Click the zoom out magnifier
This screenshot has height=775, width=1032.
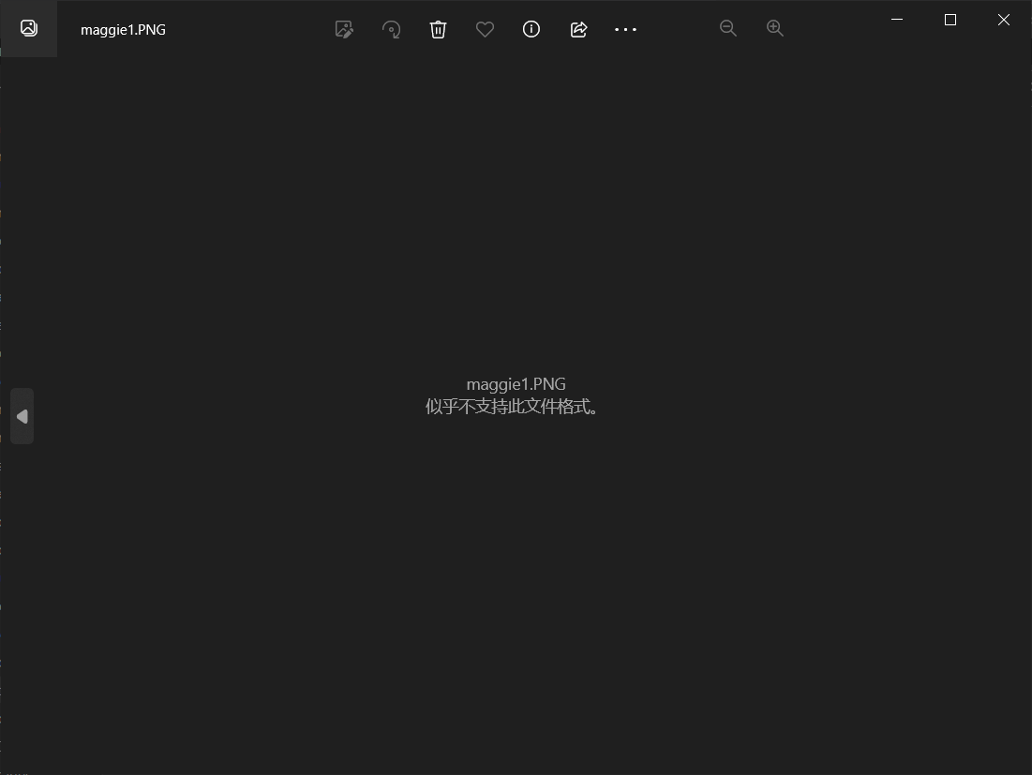point(728,27)
